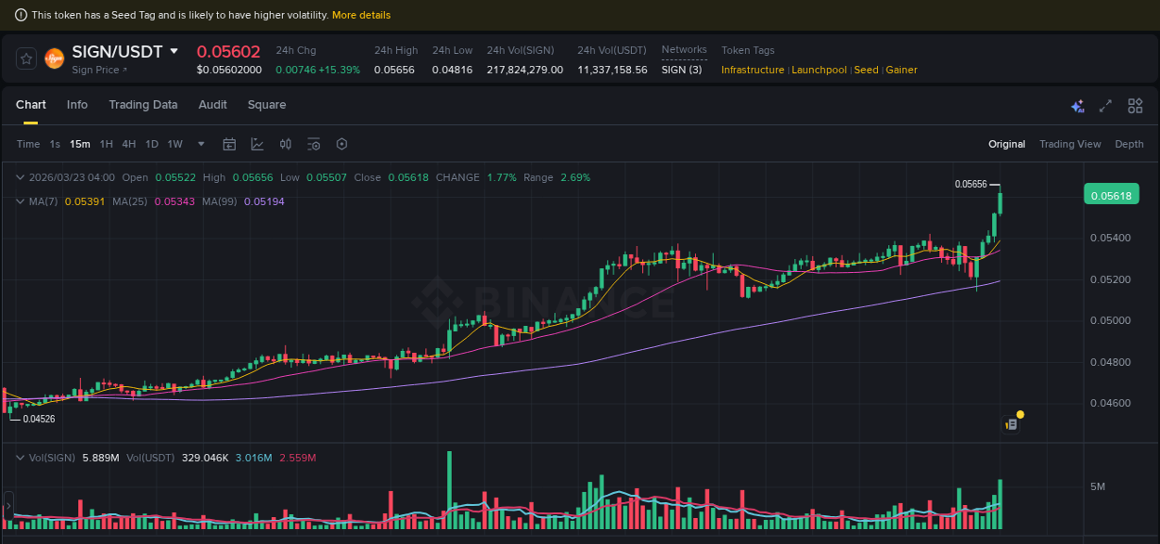Image resolution: width=1160 pixels, height=544 pixels.
Task: Open the widgets layout grid icon
Action: (1135, 106)
